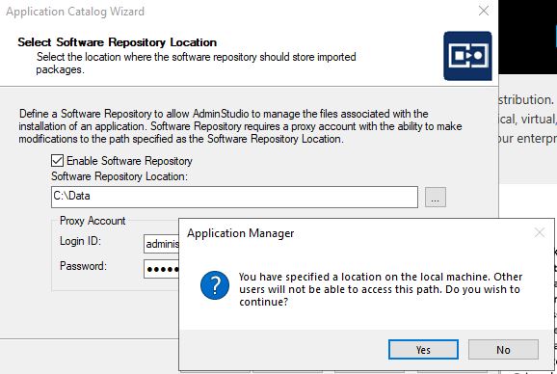Click the 'Password:' label

(83, 266)
